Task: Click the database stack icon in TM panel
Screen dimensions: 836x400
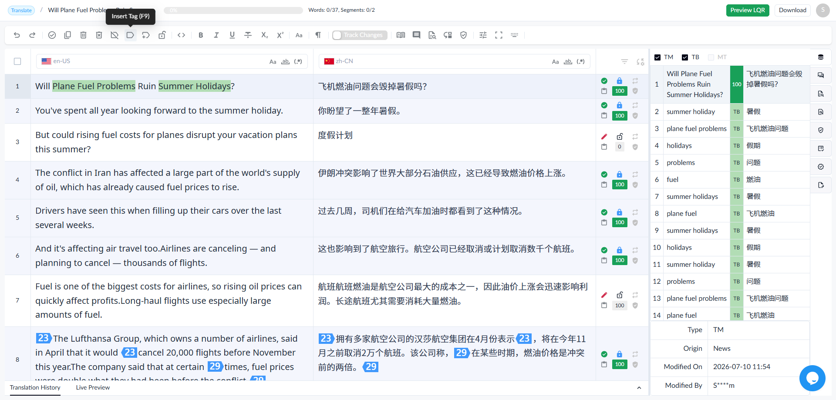Action: [x=821, y=57]
